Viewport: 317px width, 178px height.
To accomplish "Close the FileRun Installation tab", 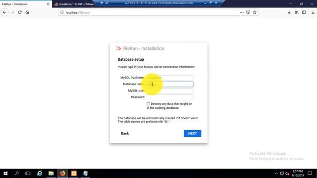I will [x=48, y=4].
